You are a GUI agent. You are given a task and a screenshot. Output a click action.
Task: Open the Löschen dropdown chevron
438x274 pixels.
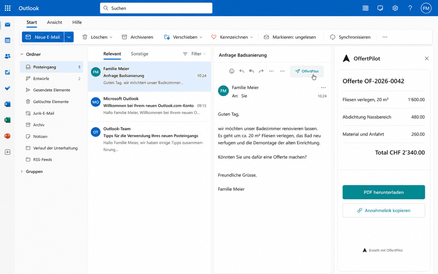111,37
